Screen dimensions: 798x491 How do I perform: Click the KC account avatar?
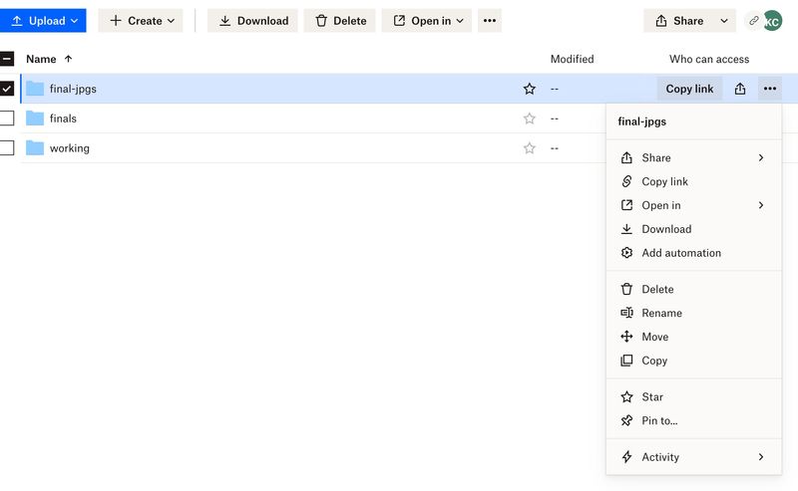pyautogui.click(x=773, y=21)
